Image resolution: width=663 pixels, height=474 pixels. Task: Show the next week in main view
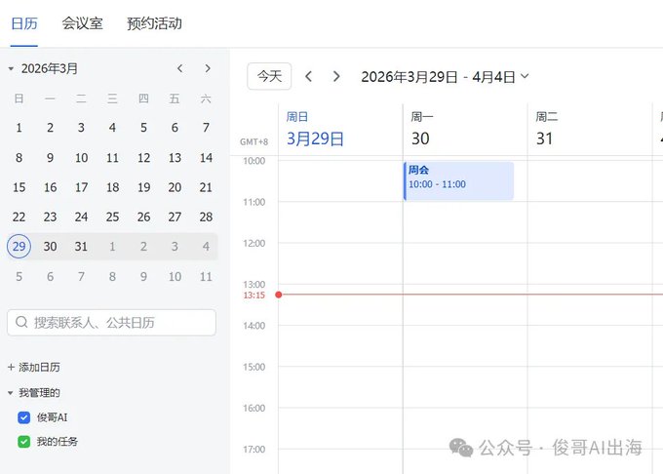coord(336,76)
